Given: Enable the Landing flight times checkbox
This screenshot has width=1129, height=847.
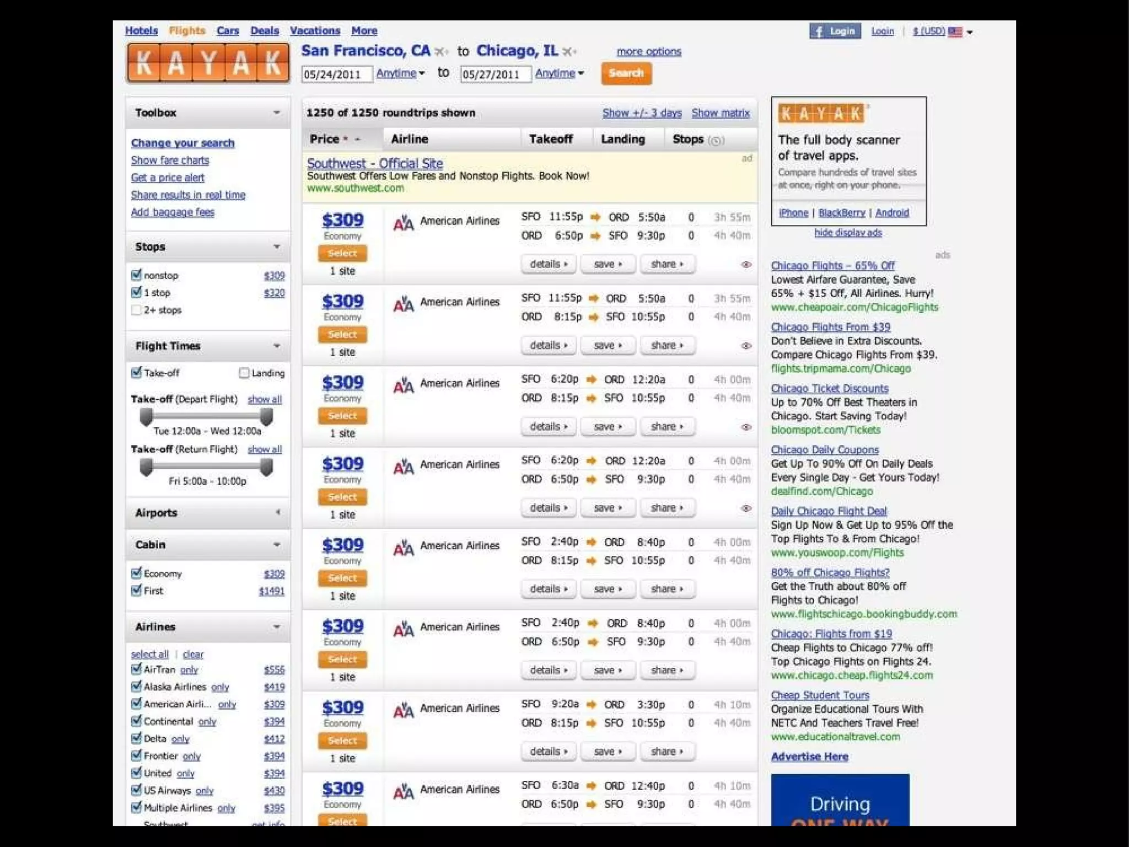Looking at the screenshot, I should tap(244, 373).
